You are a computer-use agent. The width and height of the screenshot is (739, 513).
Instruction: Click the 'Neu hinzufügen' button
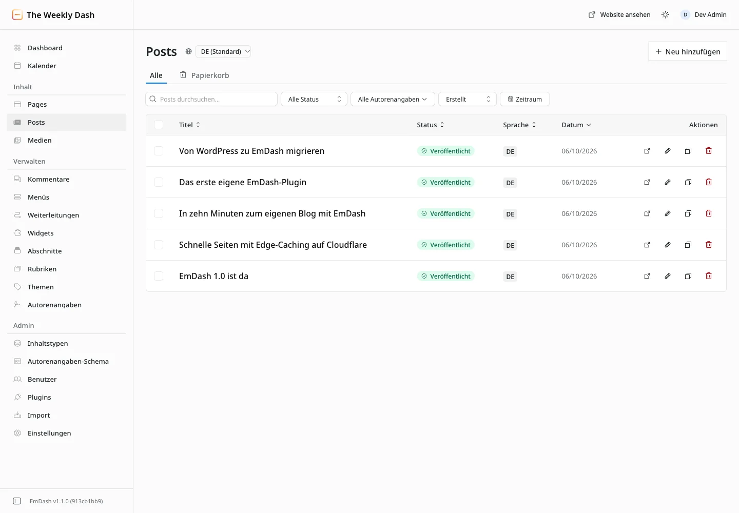point(688,51)
